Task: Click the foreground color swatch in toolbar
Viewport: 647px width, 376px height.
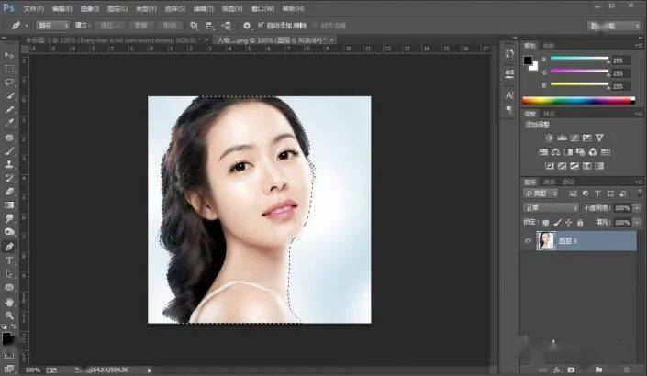Action: tap(6, 338)
